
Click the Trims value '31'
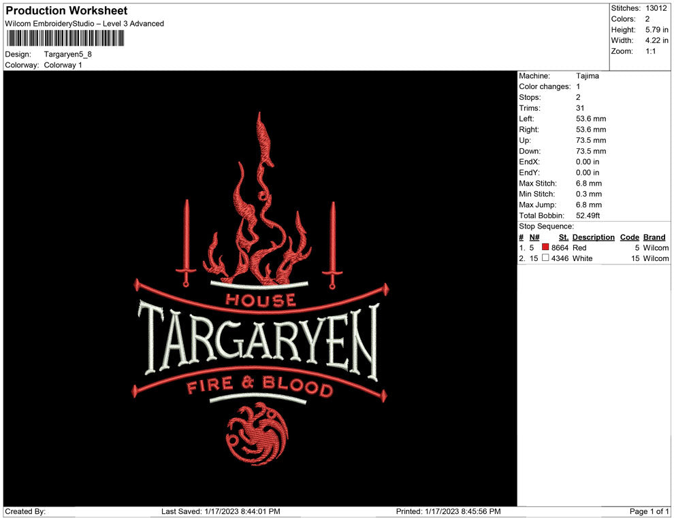[580, 108]
